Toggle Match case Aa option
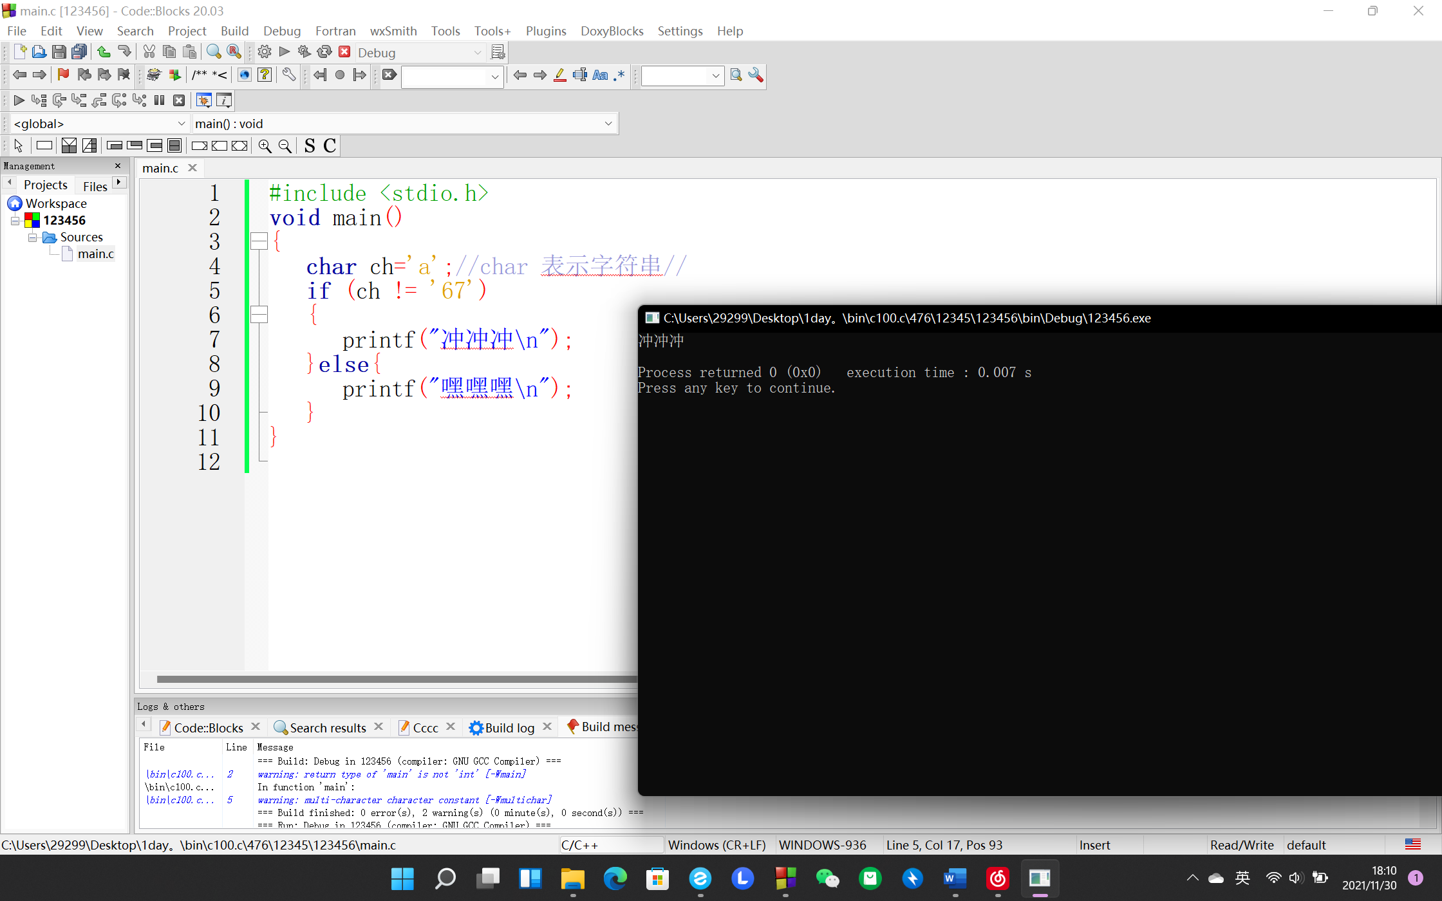The width and height of the screenshot is (1442, 901). (x=599, y=75)
